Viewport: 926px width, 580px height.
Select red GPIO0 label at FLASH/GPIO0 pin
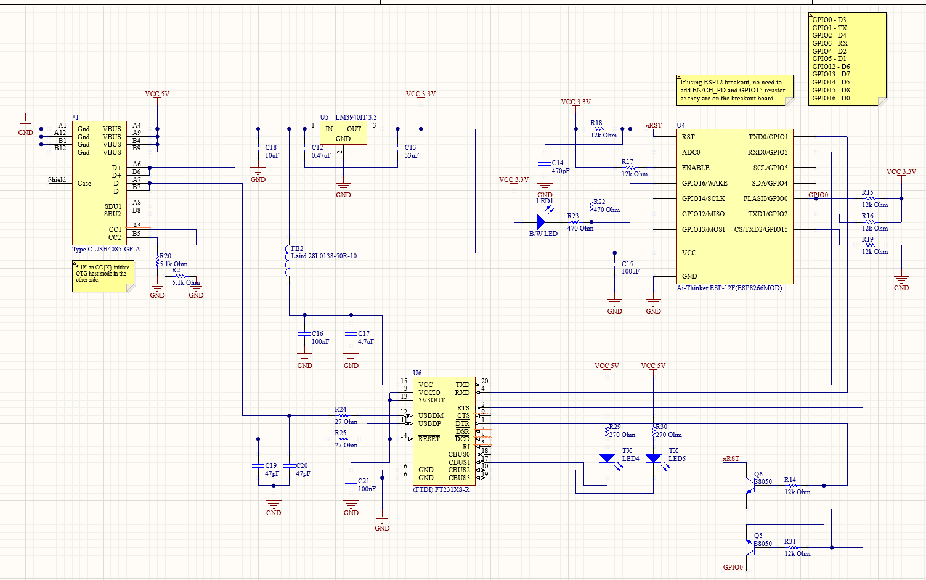pyautogui.click(x=818, y=195)
